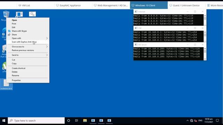Switch to third command prompt taskbar icon

point(109,120)
